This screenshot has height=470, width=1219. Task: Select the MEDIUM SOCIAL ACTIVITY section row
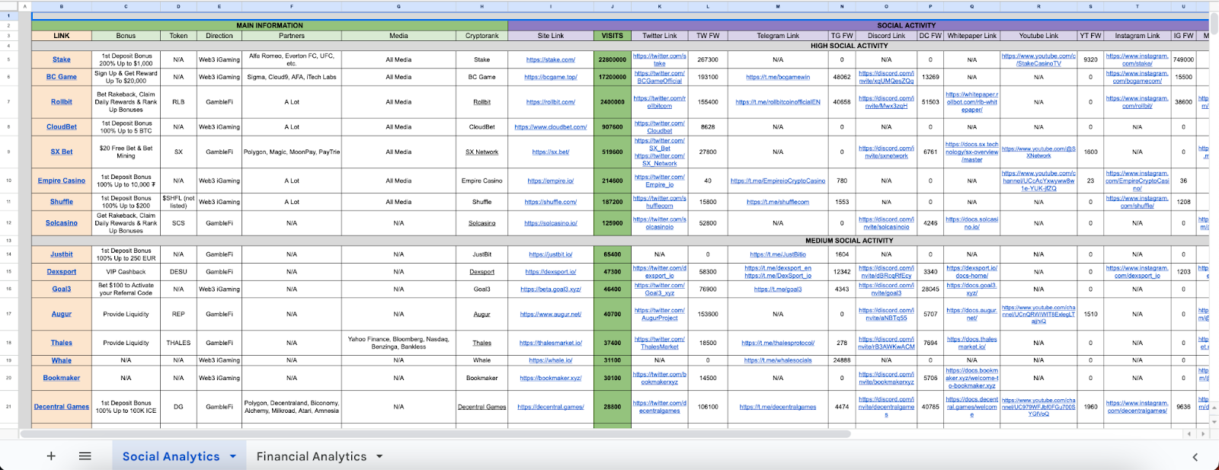pyautogui.click(x=620, y=241)
